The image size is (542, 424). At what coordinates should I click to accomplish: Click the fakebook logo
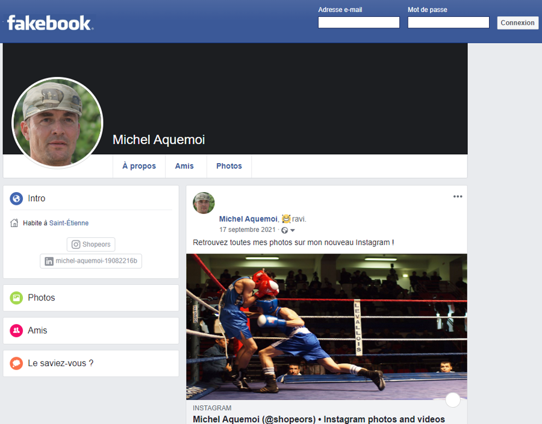[49, 23]
